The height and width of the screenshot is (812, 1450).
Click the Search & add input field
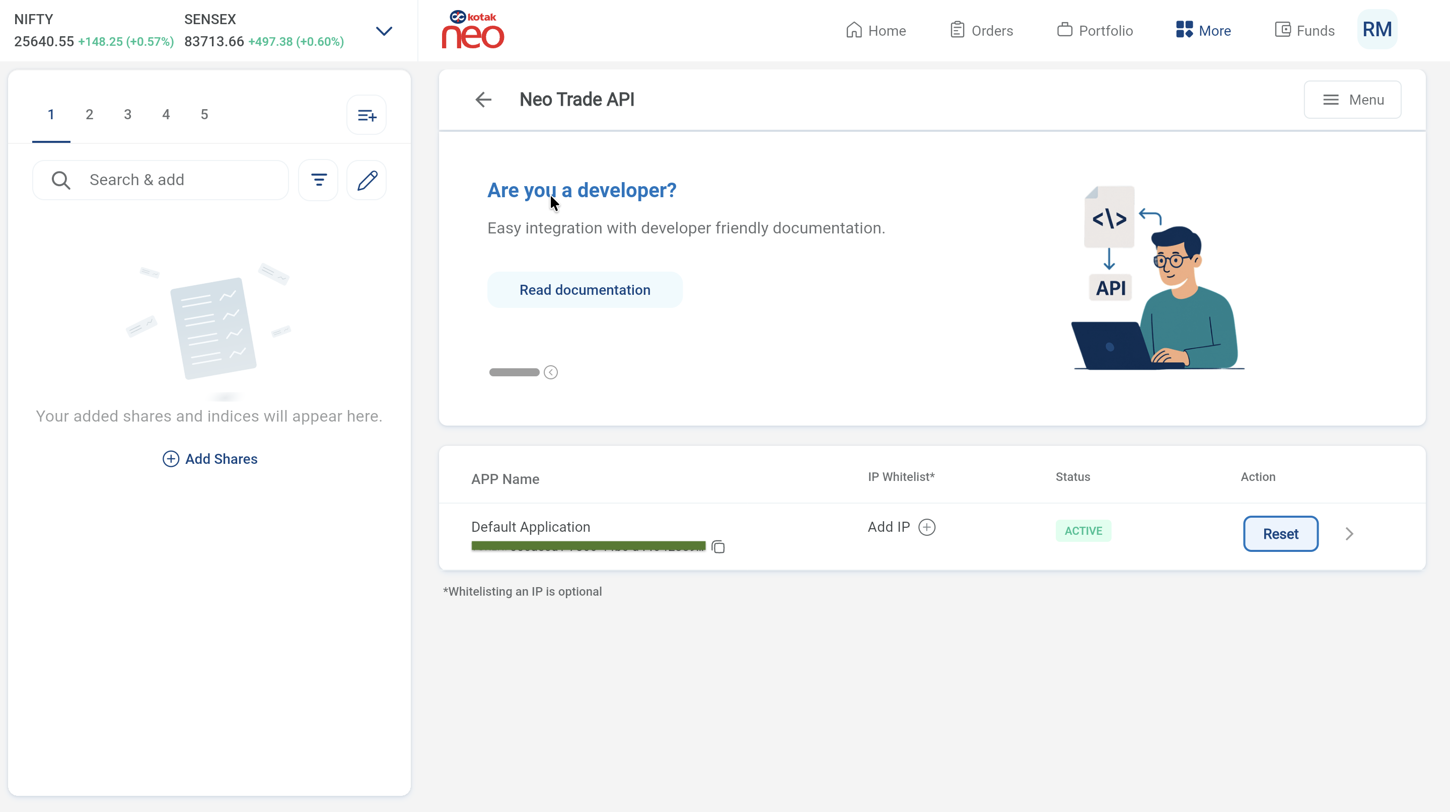point(175,180)
